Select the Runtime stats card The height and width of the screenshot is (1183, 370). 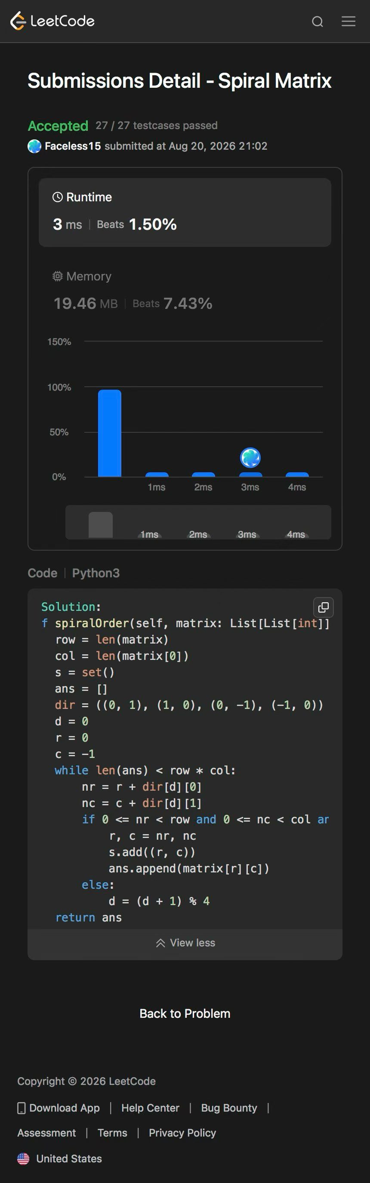pos(185,212)
